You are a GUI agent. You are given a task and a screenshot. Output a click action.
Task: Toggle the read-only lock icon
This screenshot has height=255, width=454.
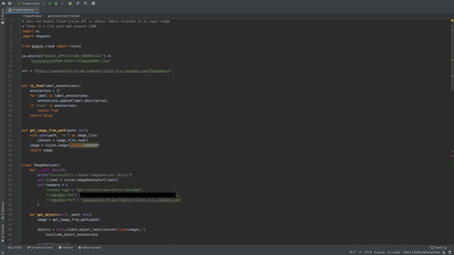coord(444,252)
